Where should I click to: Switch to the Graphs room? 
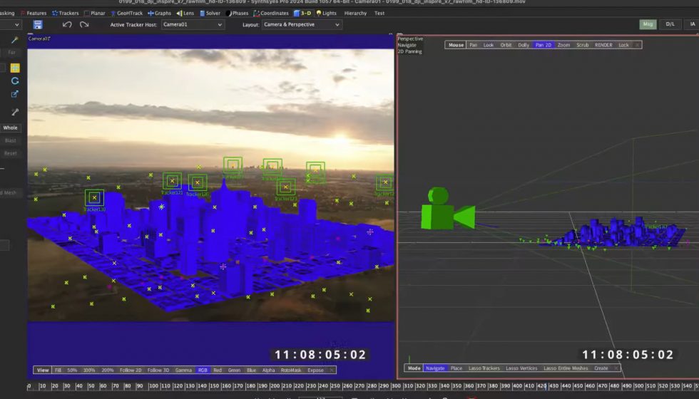pos(160,13)
